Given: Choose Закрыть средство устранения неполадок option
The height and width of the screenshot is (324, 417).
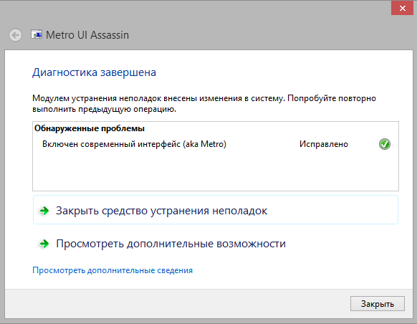Looking at the screenshot, I should click(216, 210).
